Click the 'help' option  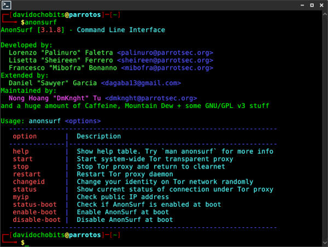[x=21, y=151]
